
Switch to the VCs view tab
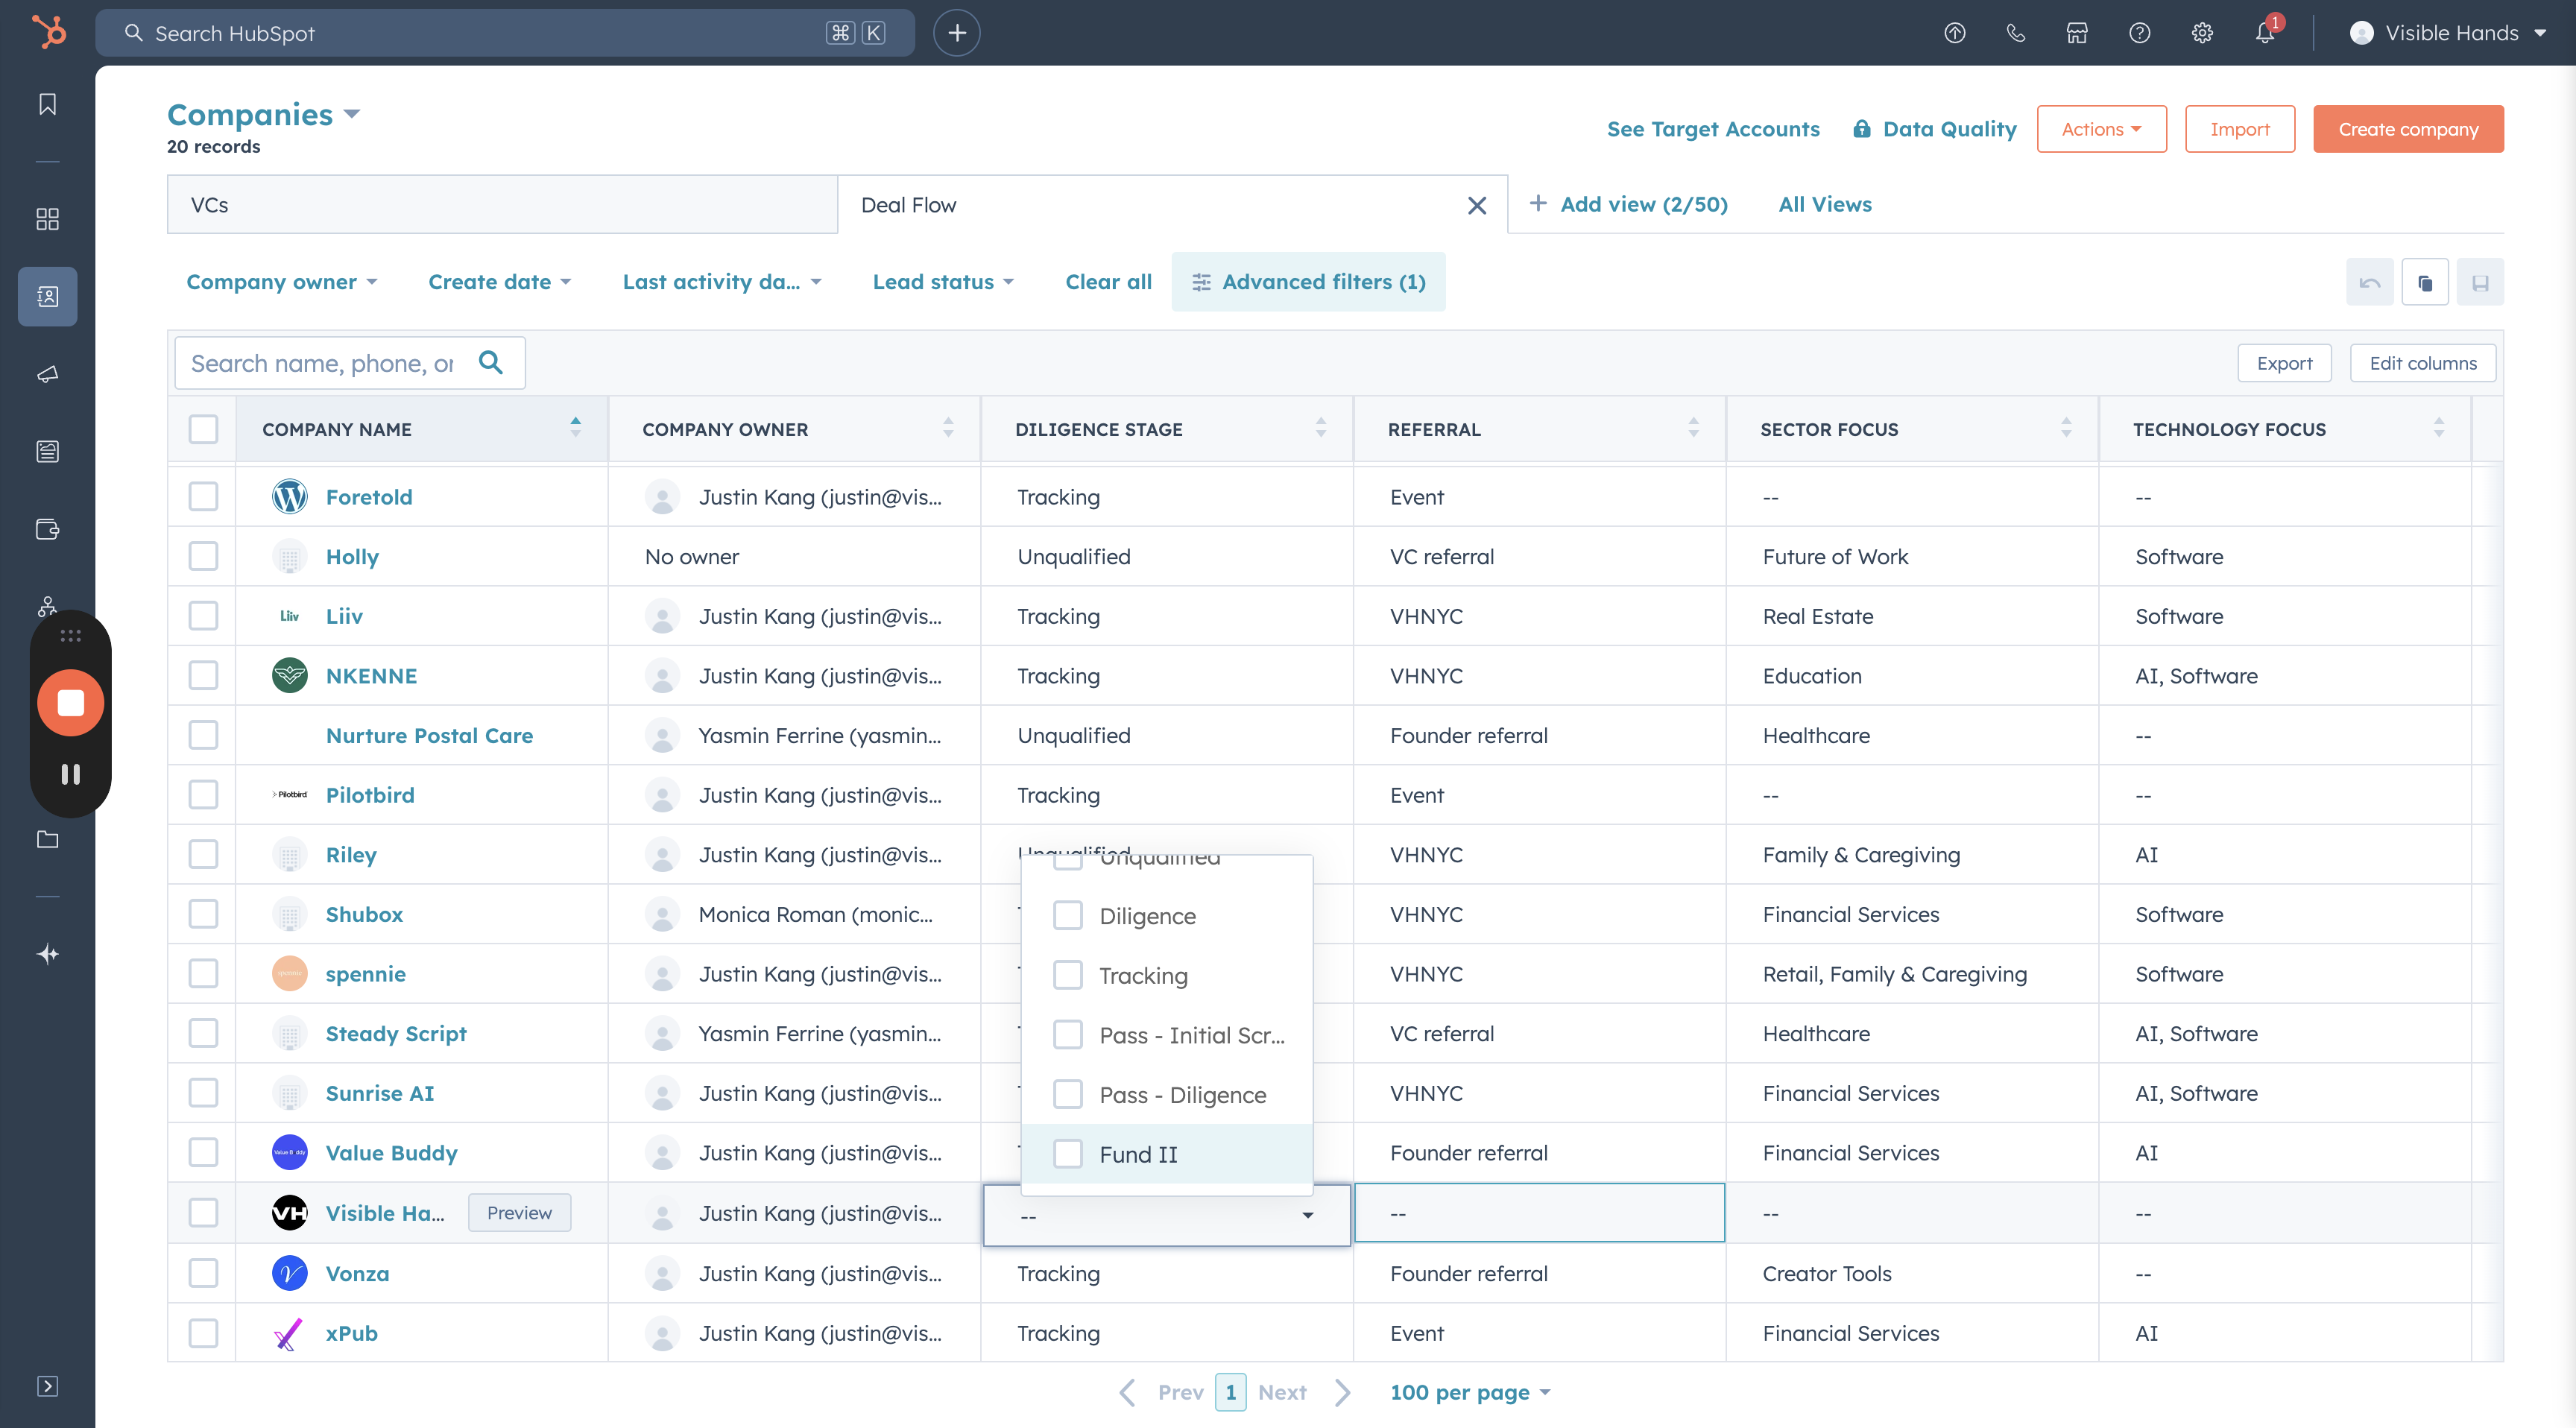pos(501,205)
